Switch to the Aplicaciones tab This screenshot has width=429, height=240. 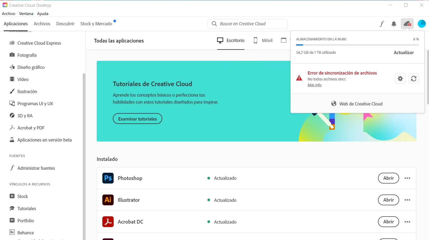pos(16,24)
